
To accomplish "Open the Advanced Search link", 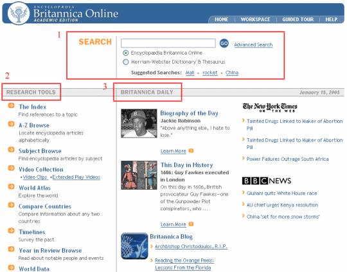I will [x=253, y=45].
